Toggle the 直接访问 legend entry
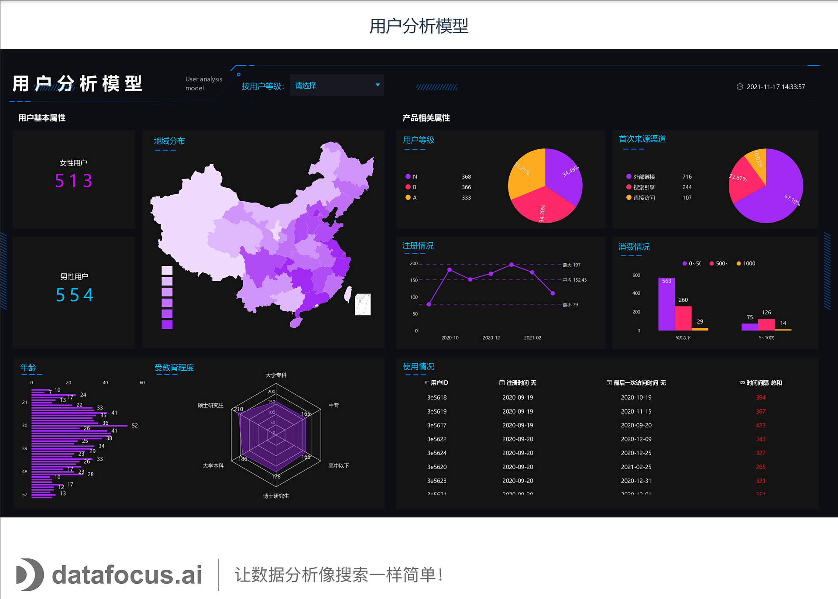This screenshot has height=599, width=838. coord(641,198)
